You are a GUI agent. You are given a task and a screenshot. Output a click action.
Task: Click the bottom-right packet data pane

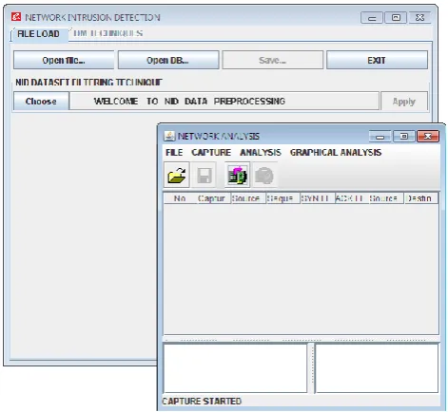coord(377,368)
